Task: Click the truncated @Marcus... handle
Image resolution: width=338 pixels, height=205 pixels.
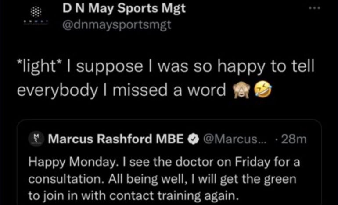Action: coord(235,139)
